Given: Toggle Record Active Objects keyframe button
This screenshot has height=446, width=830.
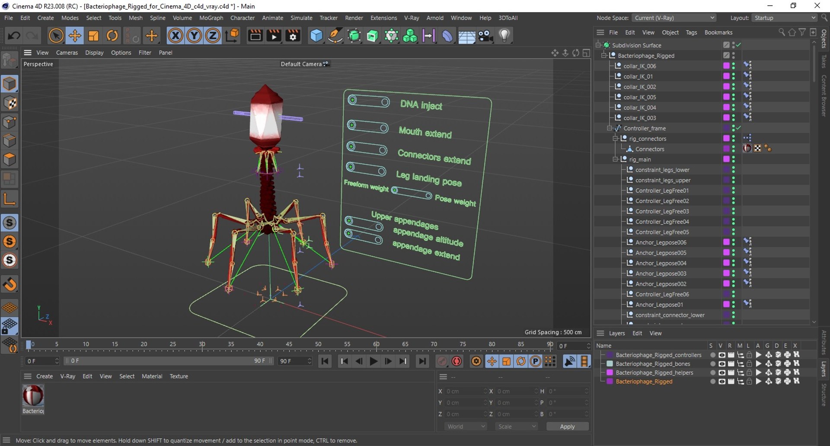Looking at the screenshot, I should click(442, 361).
